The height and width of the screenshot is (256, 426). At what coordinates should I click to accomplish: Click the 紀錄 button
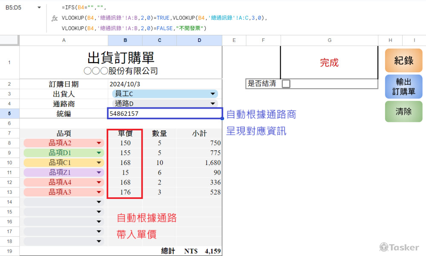(x=403, y=60)
